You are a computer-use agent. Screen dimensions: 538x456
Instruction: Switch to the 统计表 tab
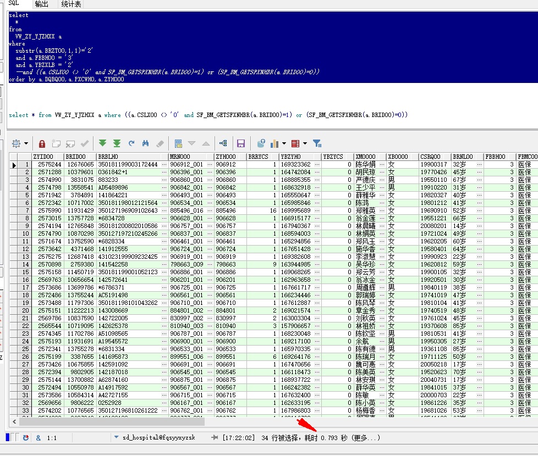71,4
